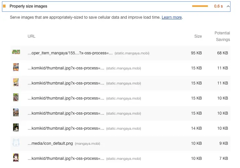Click the orange savings progress bar
This screenshot has width=240, height=168.
pyautogui.click(x=200, y=6)
